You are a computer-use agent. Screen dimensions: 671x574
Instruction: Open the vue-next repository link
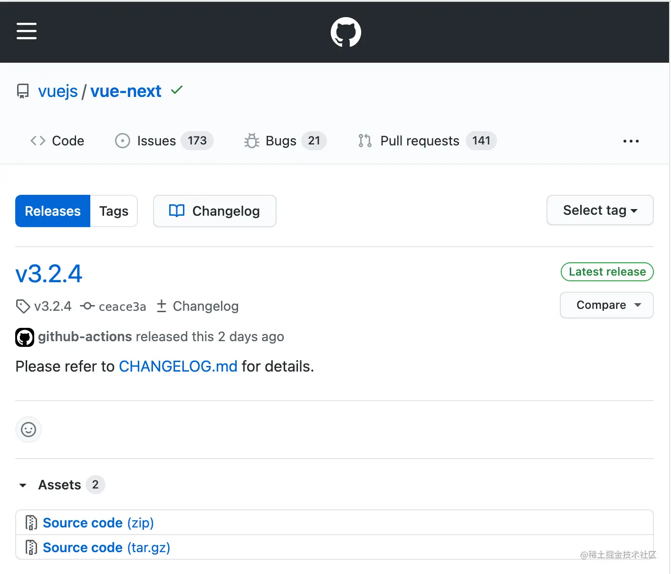coord(126,91)
